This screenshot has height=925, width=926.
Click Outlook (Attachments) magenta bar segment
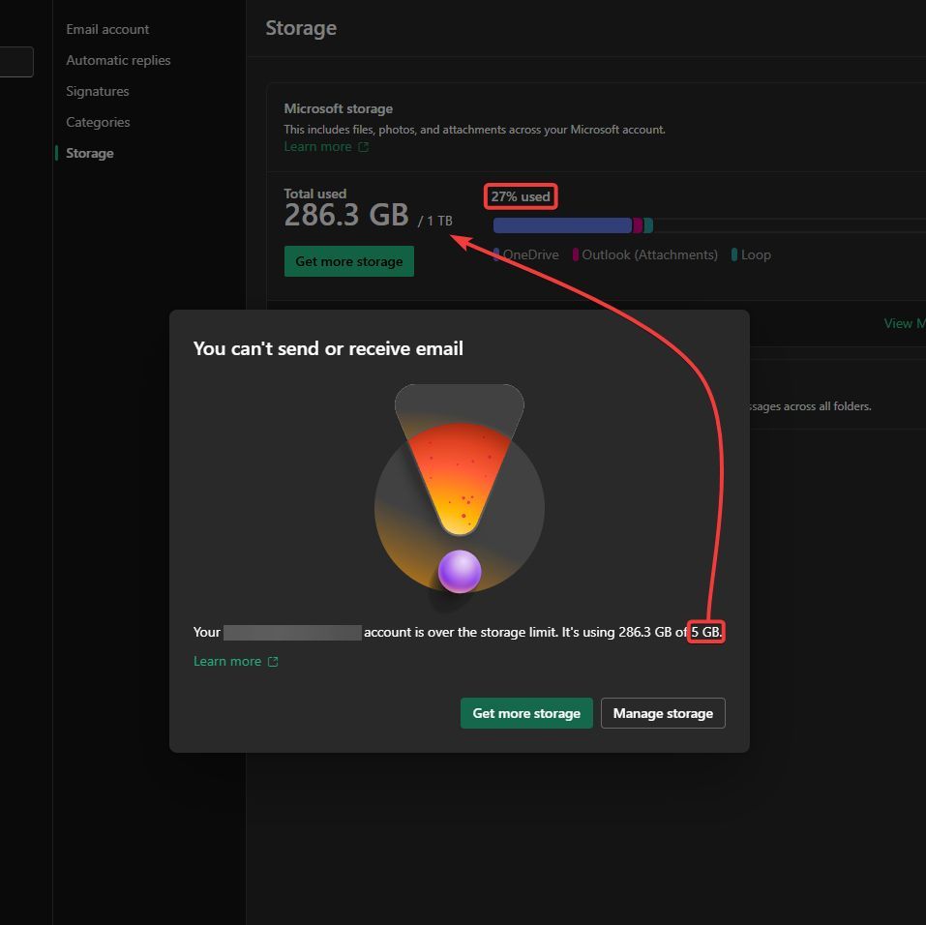(638, 225)
